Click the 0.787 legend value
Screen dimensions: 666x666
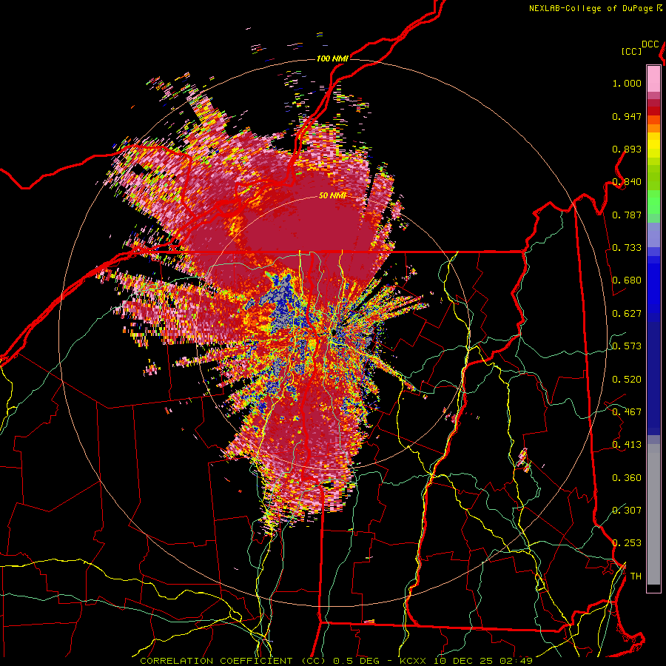627,215
